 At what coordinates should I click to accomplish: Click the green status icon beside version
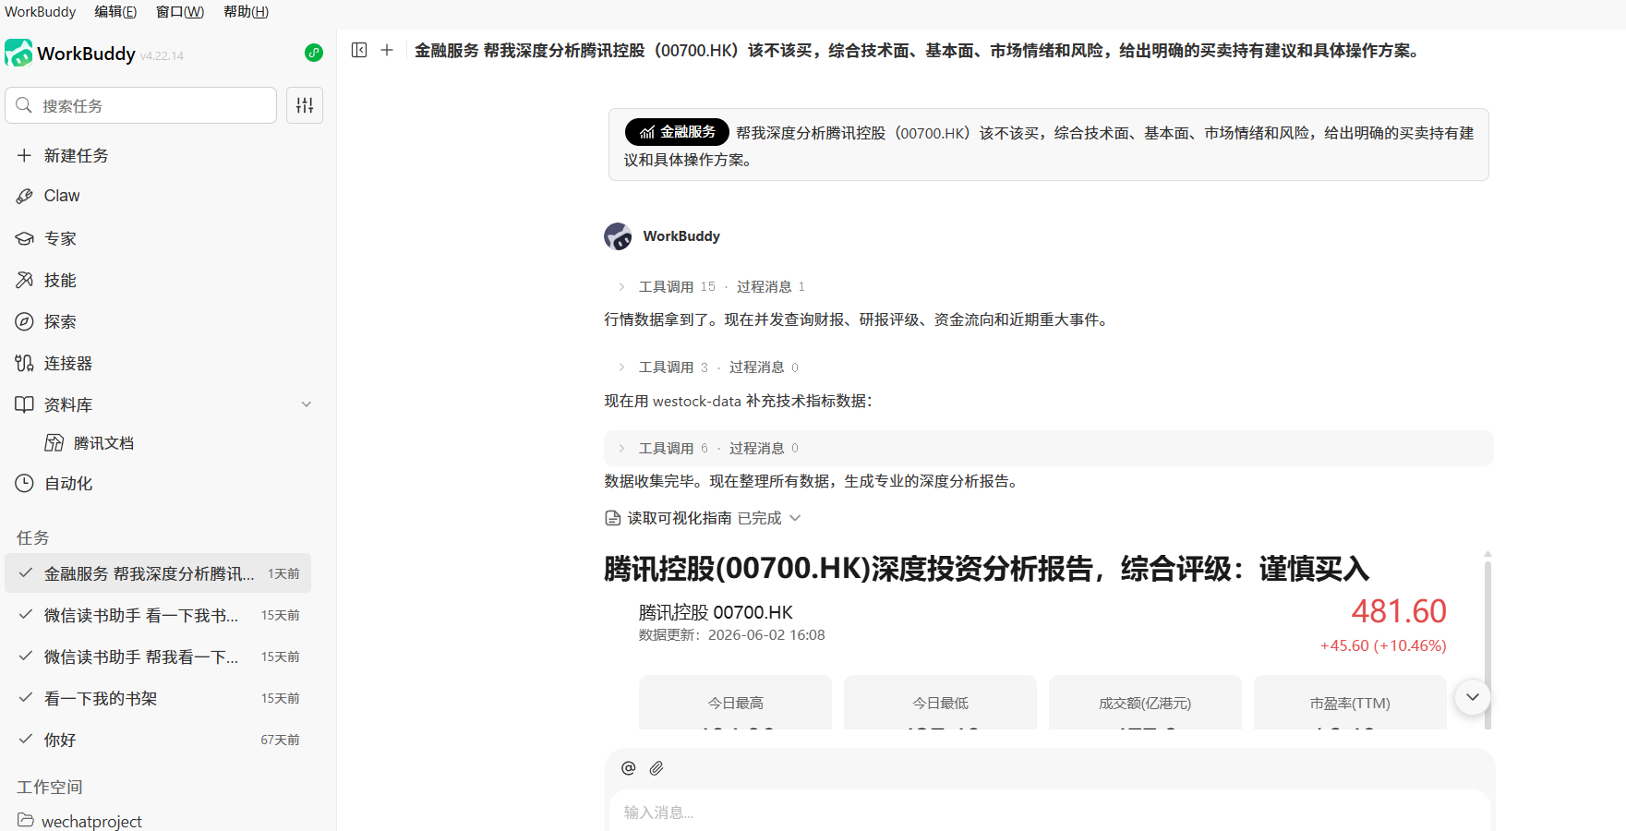[314, 53]
